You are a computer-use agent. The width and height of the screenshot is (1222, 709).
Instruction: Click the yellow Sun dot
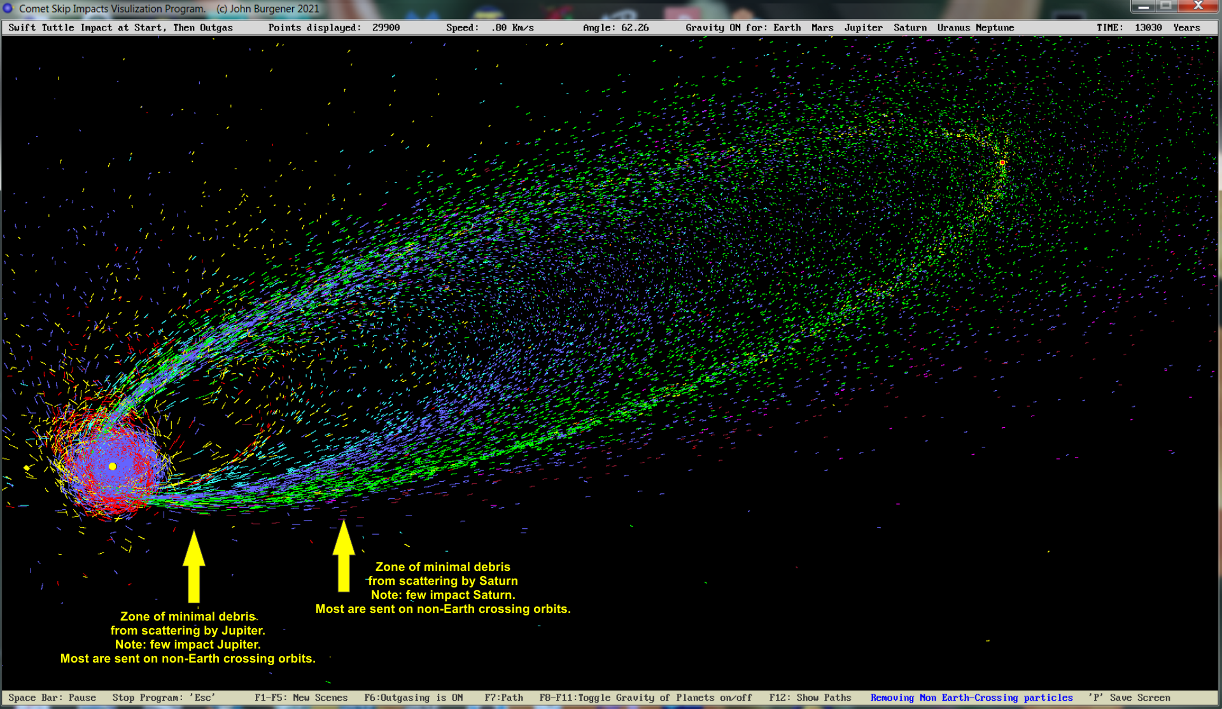coord(113,467)
